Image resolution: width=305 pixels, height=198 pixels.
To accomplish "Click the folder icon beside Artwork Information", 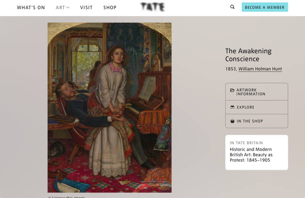I will point(232,91).
